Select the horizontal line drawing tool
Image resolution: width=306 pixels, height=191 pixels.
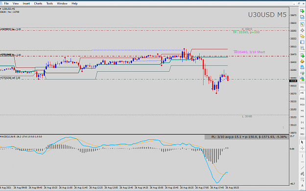click(x=302, y=162)
